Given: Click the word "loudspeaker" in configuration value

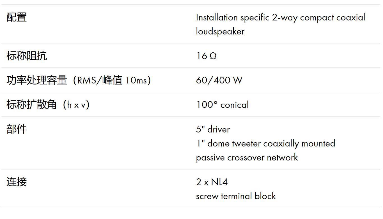Looking at the screenshot, I should (x=220, y=31).
